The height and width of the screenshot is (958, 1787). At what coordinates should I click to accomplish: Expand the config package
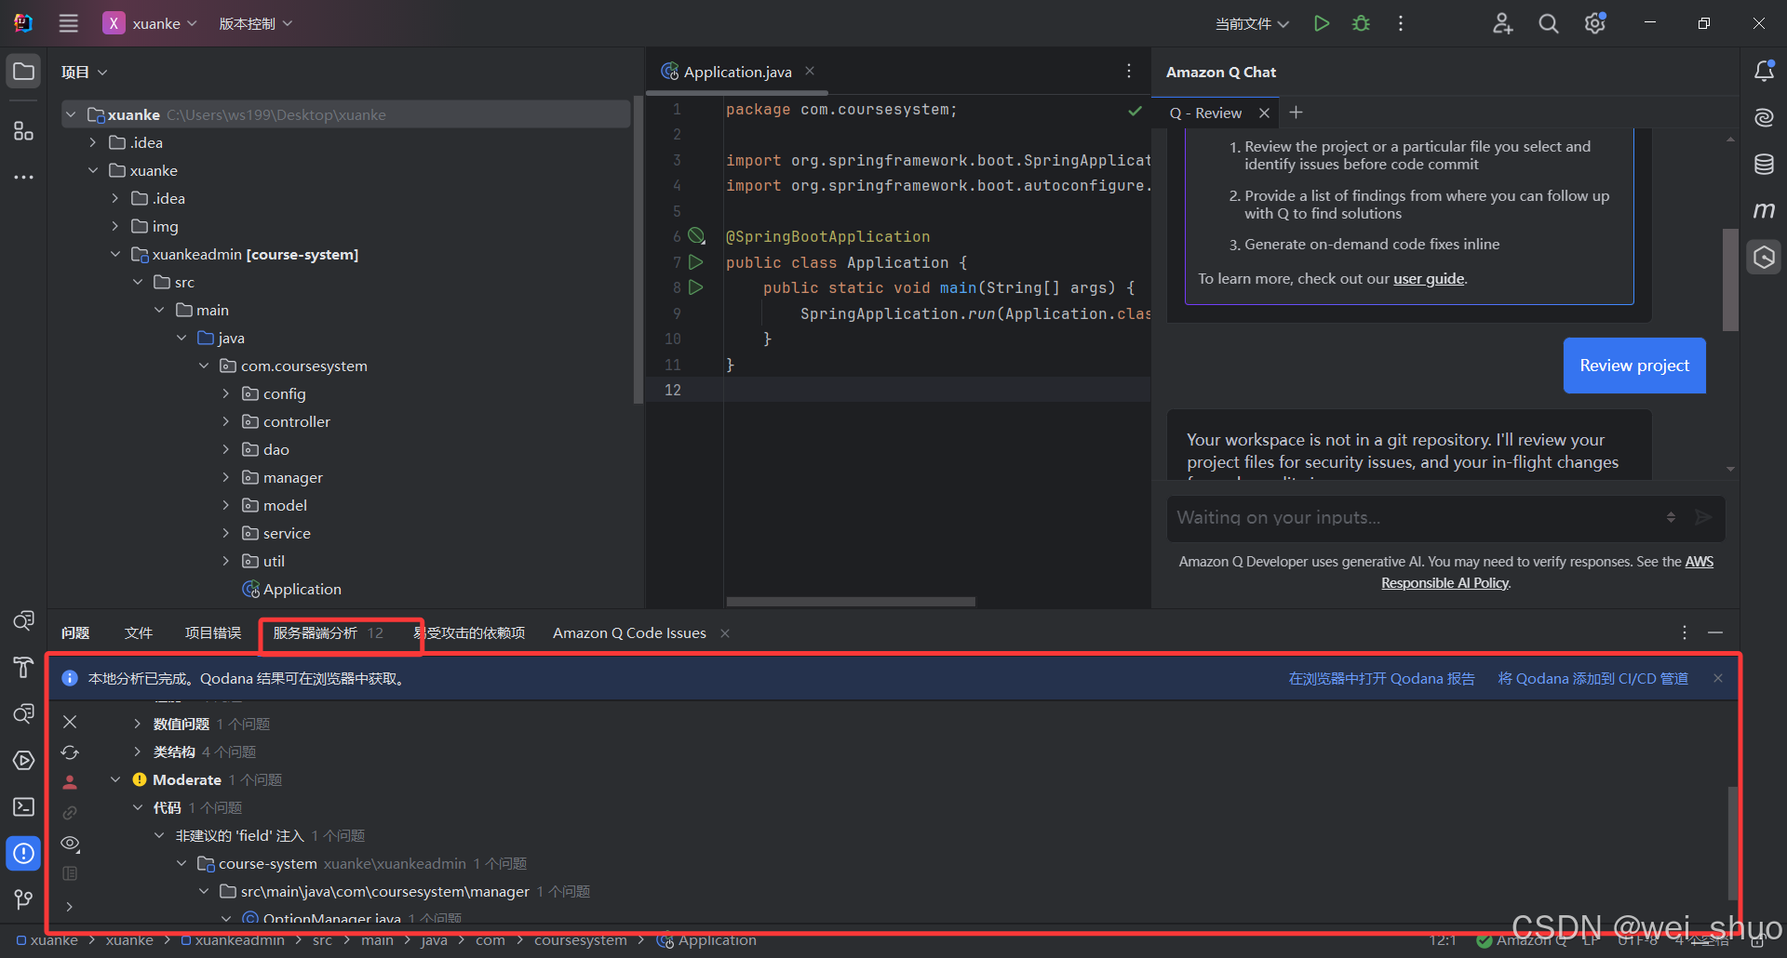[x=225, y=393]
